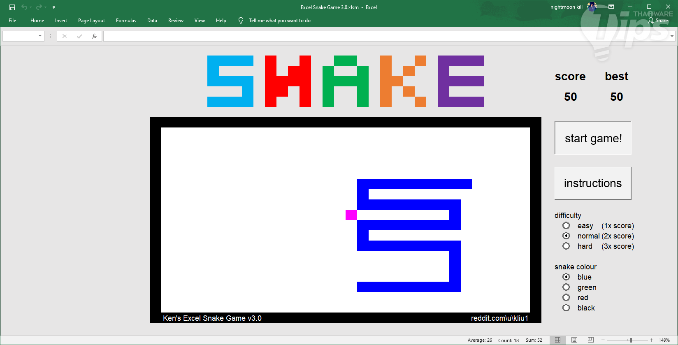Click the Enter checkmark formula bar icon

[x=79, y=36]
